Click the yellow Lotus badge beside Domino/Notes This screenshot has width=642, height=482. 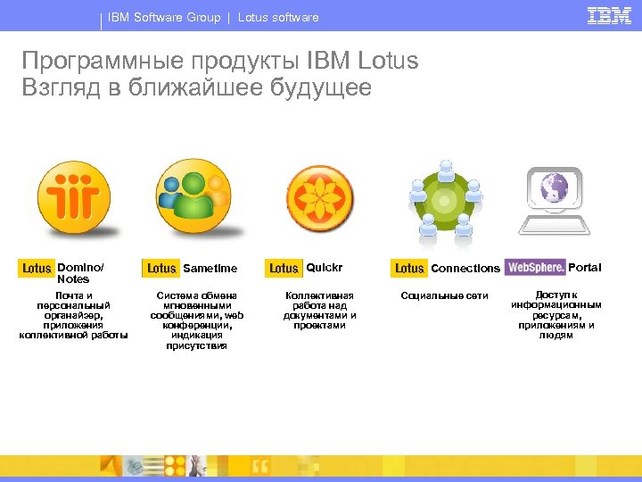[37, 268]
